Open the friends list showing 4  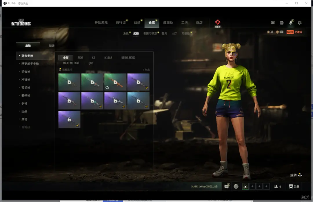click(x=277, y=186)
